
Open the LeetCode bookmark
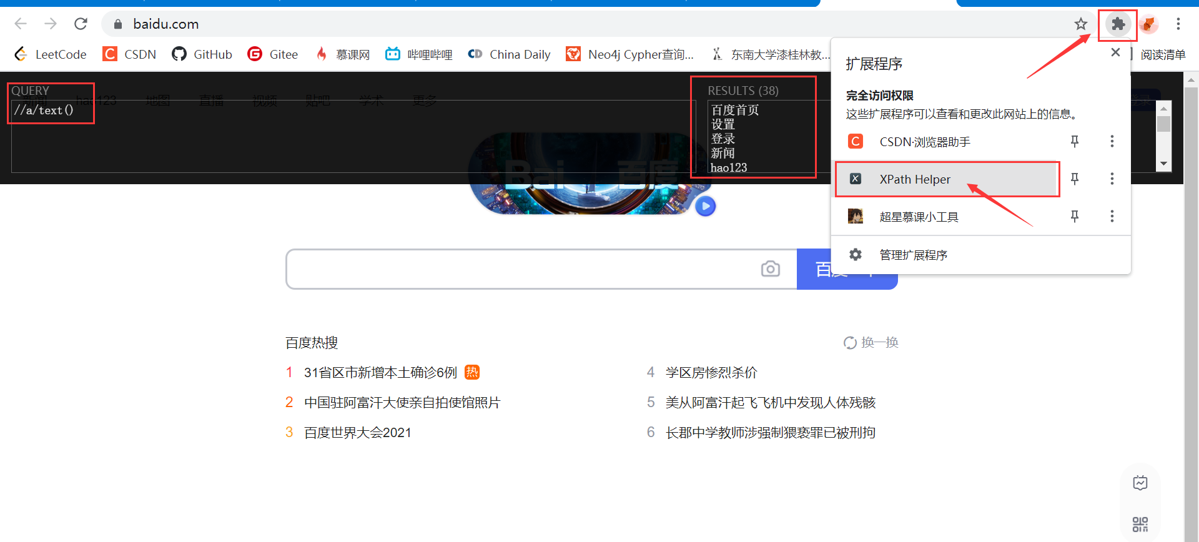pos(51,54)
